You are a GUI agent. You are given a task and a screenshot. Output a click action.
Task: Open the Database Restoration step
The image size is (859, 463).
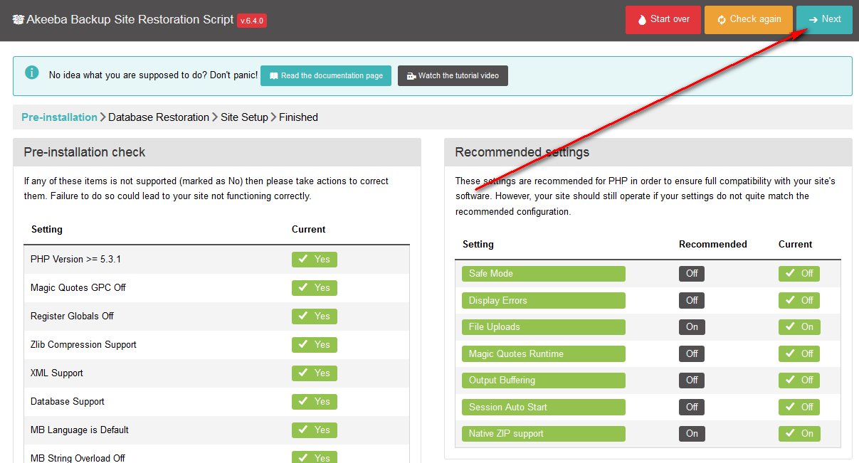(x=159, y=117)
